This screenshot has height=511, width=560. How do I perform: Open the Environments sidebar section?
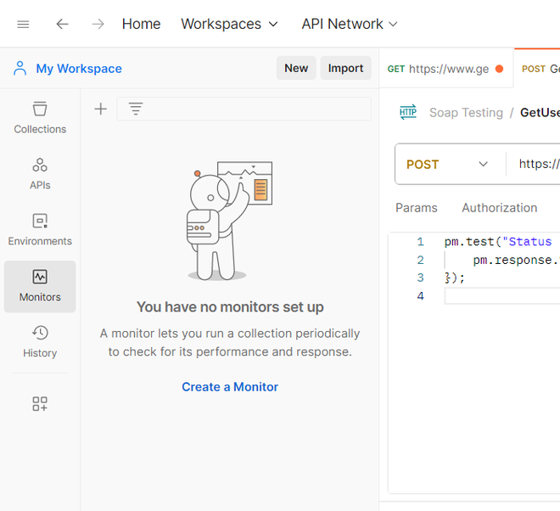coord(40,230)
